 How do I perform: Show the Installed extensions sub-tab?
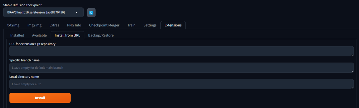pyautogui.click(x=17, y=35)
